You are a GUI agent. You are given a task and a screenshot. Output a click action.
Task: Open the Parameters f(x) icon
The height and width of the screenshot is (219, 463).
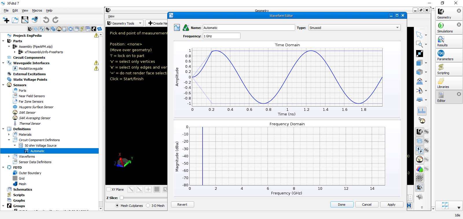(441, 54)
